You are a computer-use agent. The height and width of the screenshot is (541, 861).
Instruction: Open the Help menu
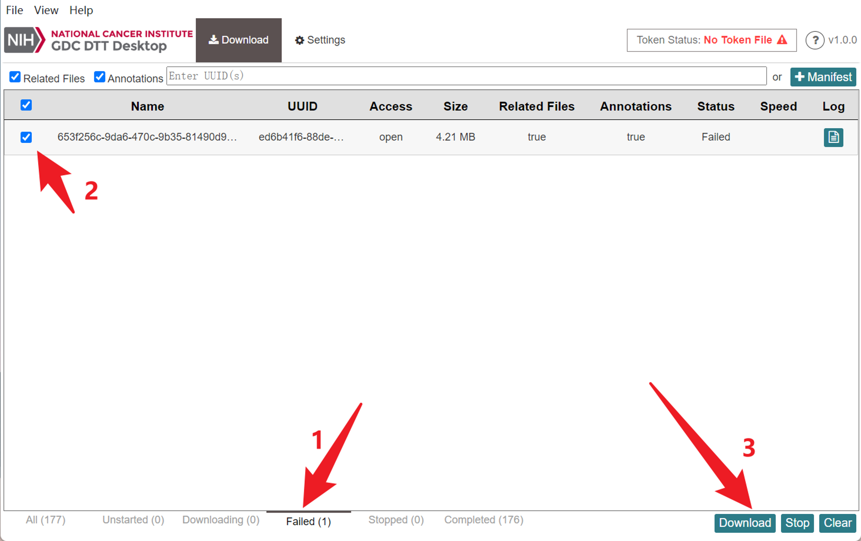pos(81,10)
